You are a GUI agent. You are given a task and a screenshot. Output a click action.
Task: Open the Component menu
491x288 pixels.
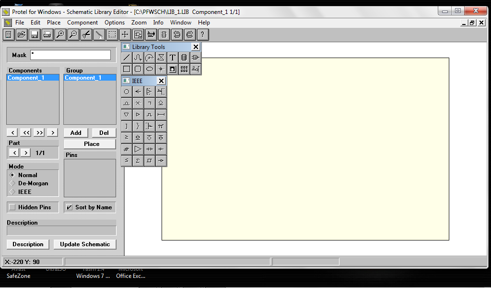[82, 22]
